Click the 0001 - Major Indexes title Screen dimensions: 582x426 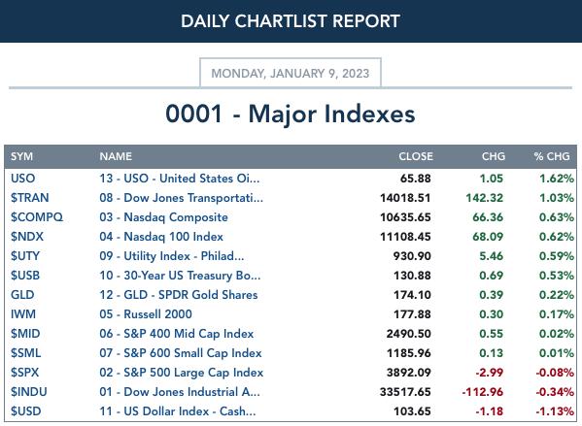pos(291,114)
